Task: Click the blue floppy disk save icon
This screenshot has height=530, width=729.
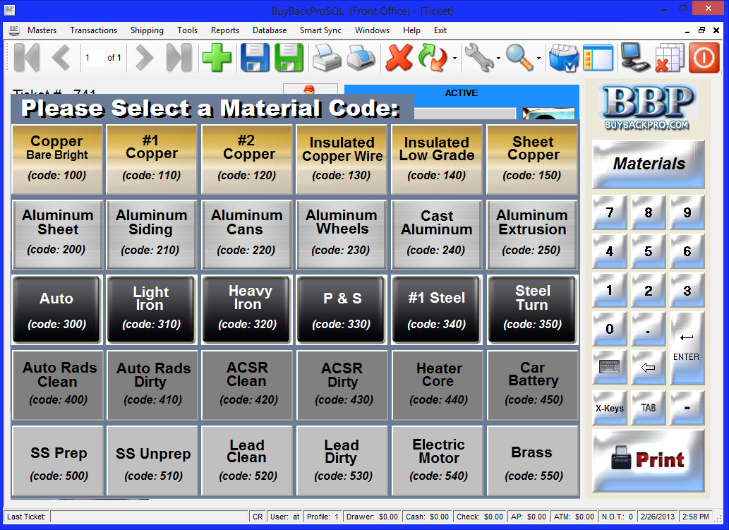Action: coord(255,58)
